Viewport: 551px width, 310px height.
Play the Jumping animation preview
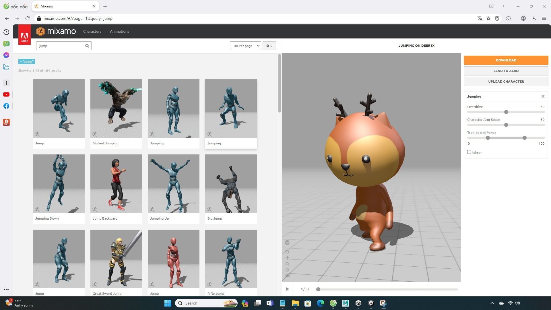[x=287, y=289]
